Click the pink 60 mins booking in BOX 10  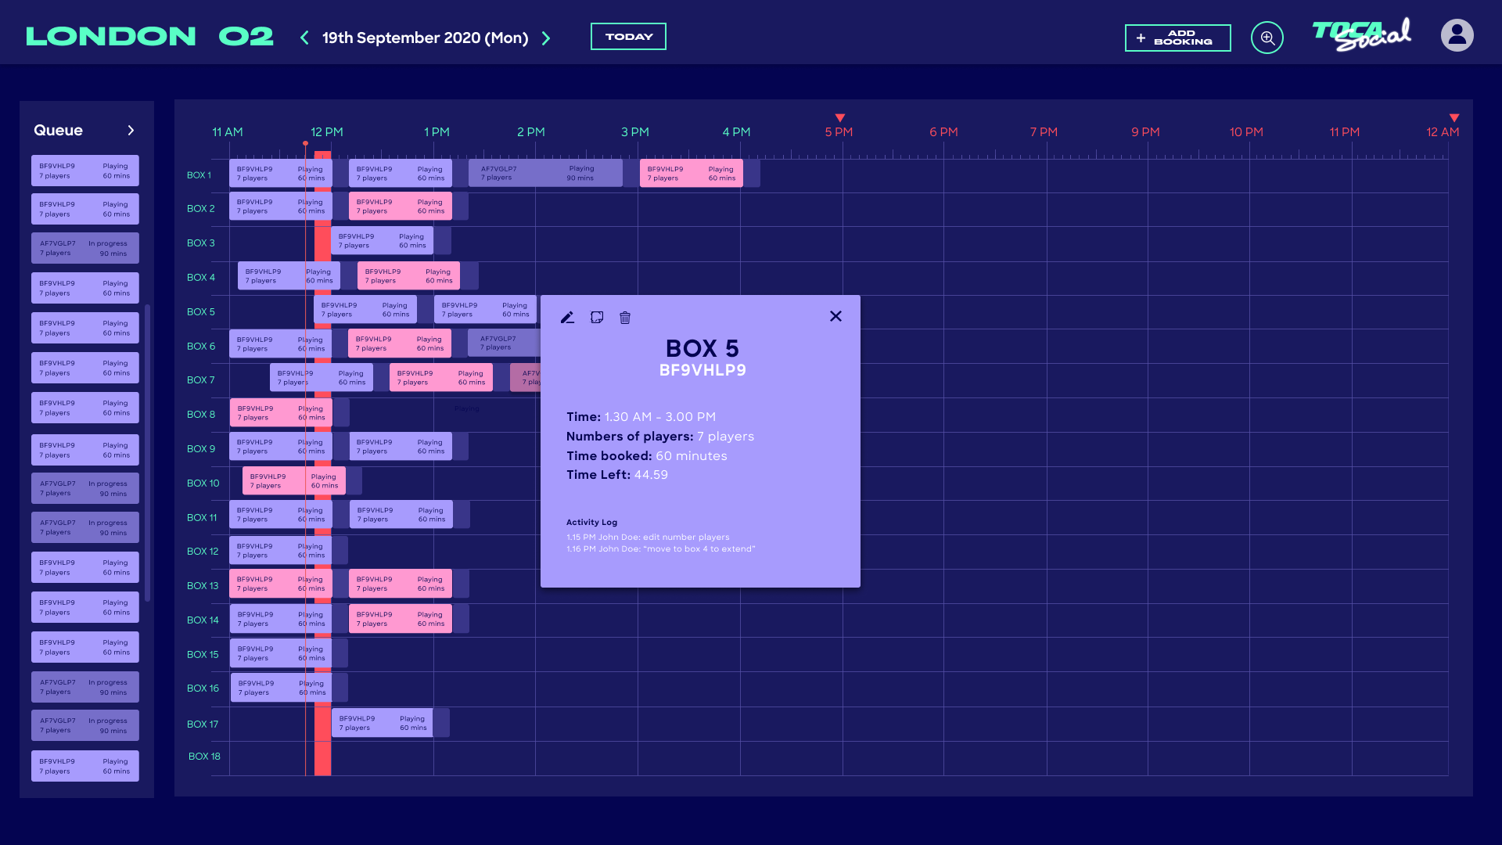[x=293, y=481]
